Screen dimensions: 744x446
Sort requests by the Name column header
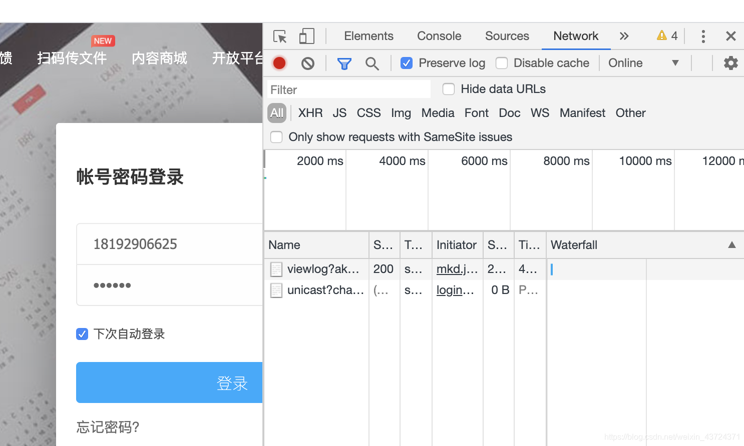click(316, 245)
